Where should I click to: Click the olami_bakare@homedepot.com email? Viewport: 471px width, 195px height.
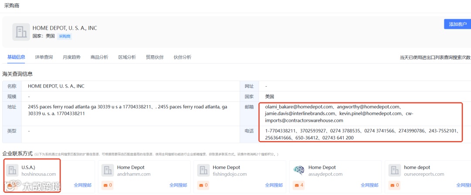click(x=299, y=107)
